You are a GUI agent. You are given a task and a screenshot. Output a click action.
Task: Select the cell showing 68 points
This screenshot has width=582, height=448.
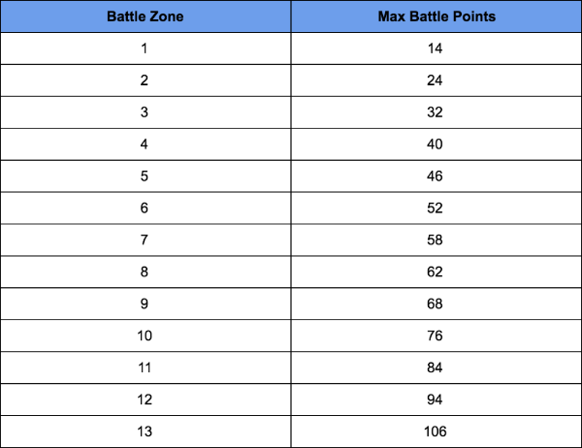click(x=436, y=304)
